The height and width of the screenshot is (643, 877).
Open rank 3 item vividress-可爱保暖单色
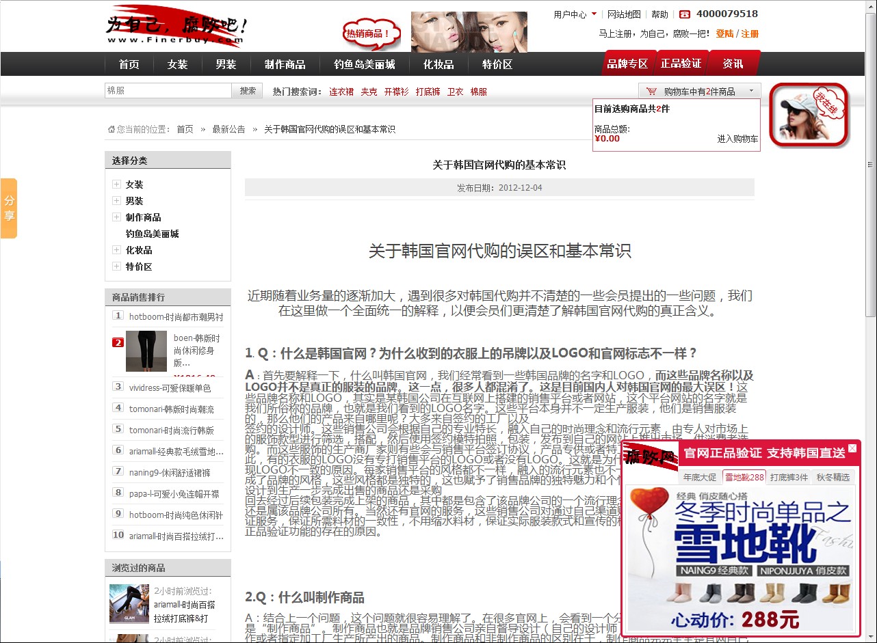170,388
